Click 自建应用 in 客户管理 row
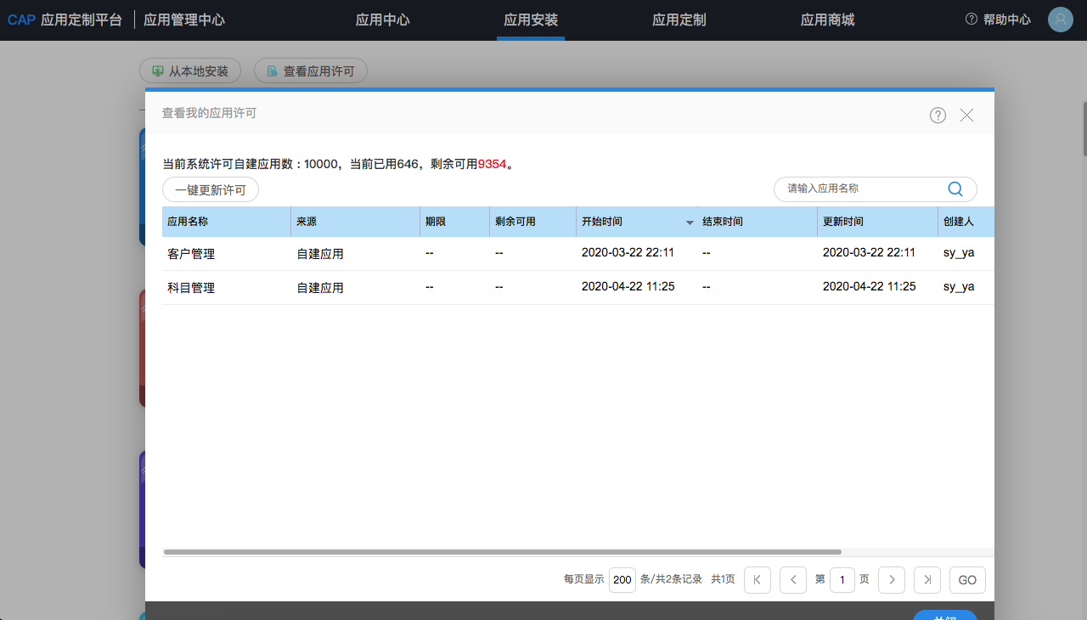Viewport: 1087px width, 620px height. 320,253
